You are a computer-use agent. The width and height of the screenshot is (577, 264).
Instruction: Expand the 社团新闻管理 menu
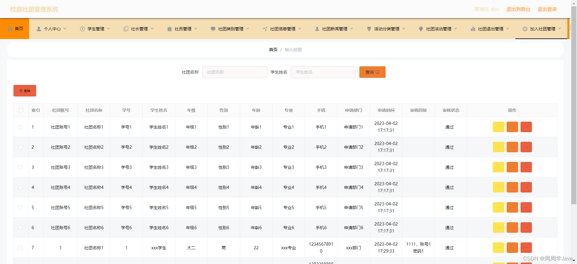tap(334, 29)
